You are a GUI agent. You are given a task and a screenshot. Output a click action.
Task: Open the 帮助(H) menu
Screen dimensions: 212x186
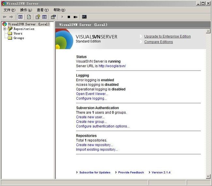tap(59, 10)
